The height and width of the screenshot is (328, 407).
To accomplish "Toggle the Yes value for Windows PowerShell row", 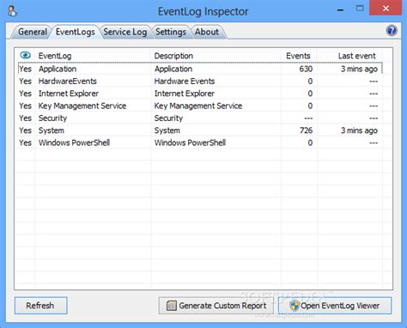I will click(25, 143).
